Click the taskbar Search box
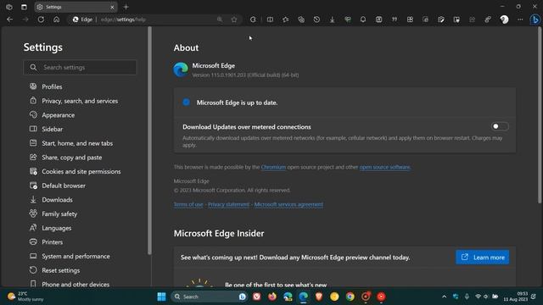The width and height of the screenshot is (543, 305). click(x=209, y=297)
